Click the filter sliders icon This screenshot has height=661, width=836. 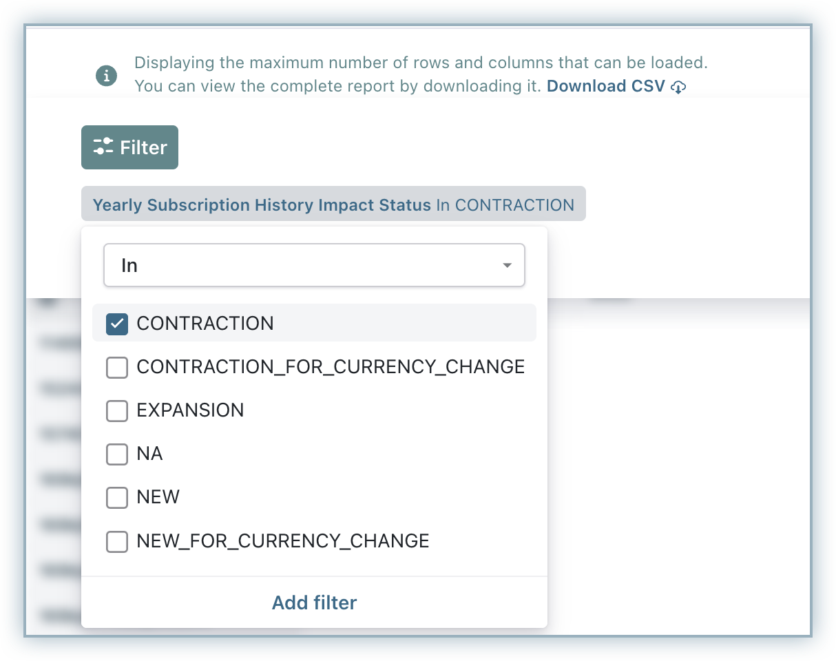(103, 147)
